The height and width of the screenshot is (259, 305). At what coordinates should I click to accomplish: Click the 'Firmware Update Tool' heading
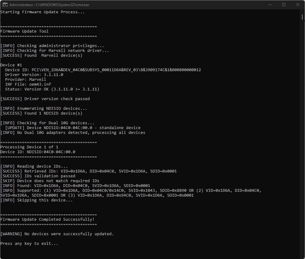pyautogui.click(x=24, y=31)
